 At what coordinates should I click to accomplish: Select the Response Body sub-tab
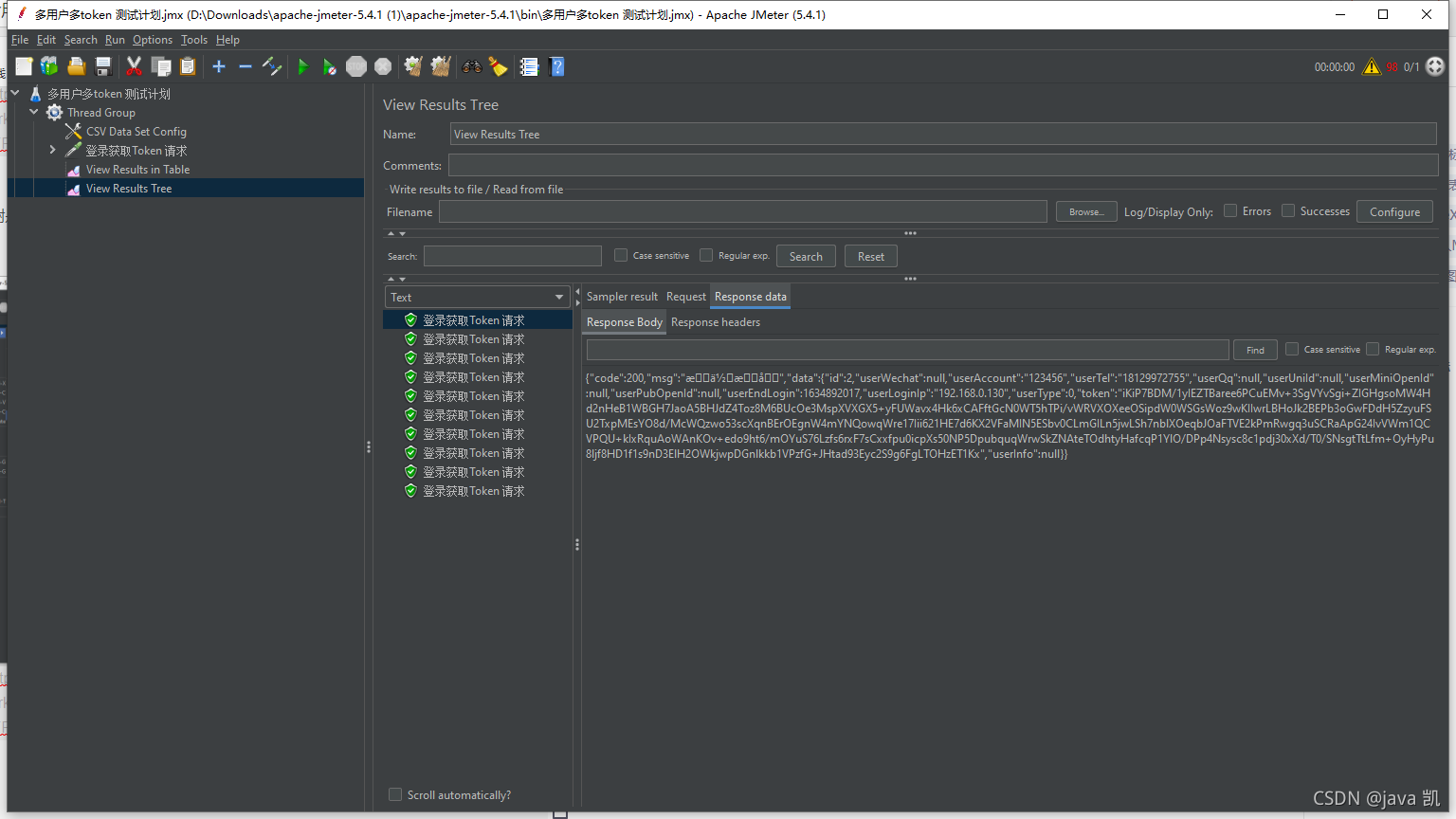coord(625,322)
